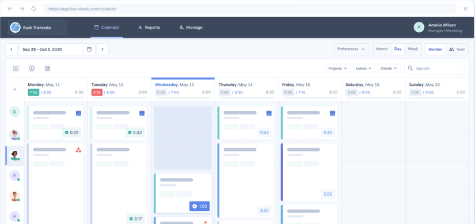This screenshot has height=224, width=475.
Task: Open the Rush Translate workspace switcher
Action: click(38, 28)
